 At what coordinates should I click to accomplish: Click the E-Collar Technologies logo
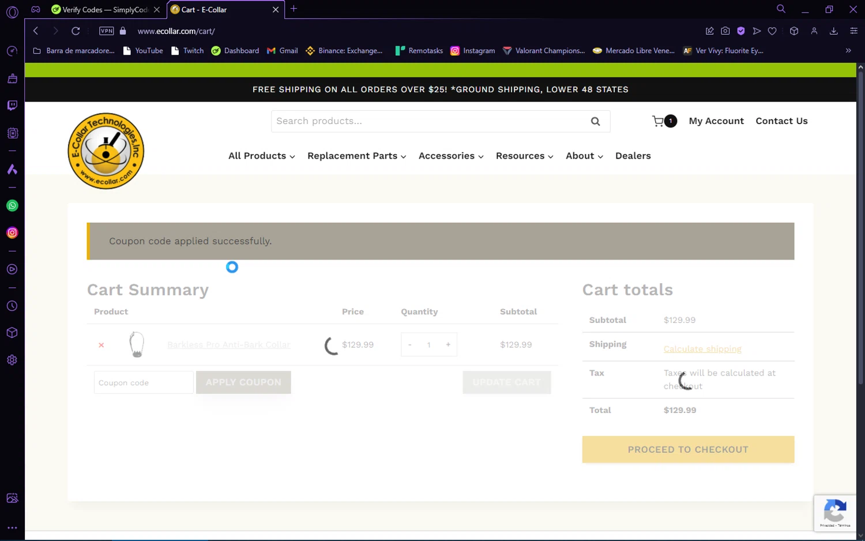(106, 151)
